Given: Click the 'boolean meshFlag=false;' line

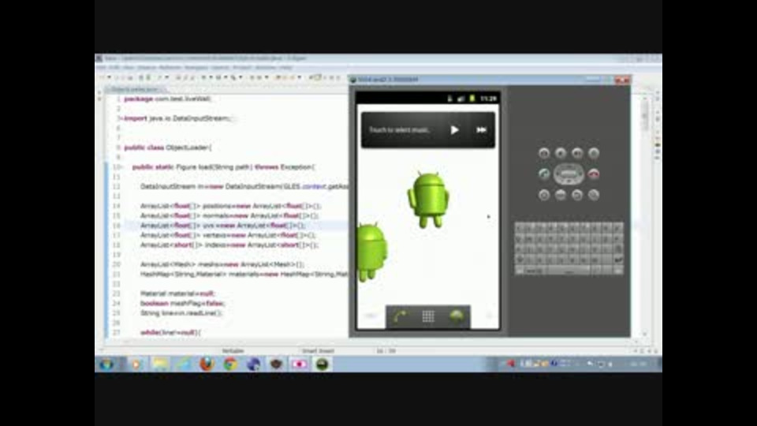Looking at the screenshot, I should pos(182,303).
